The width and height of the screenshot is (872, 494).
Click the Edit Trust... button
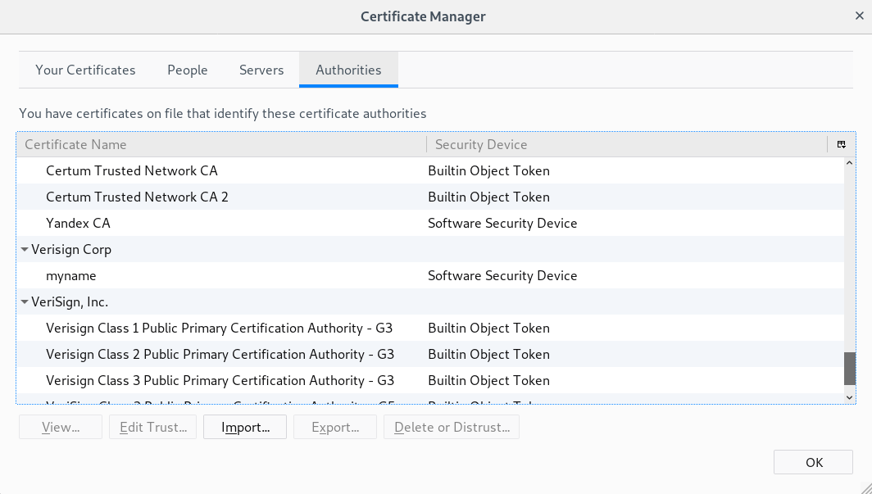153,427
